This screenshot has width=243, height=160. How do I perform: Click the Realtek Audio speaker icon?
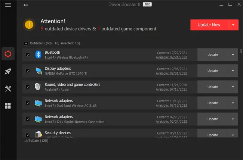[x=38, y=87]
